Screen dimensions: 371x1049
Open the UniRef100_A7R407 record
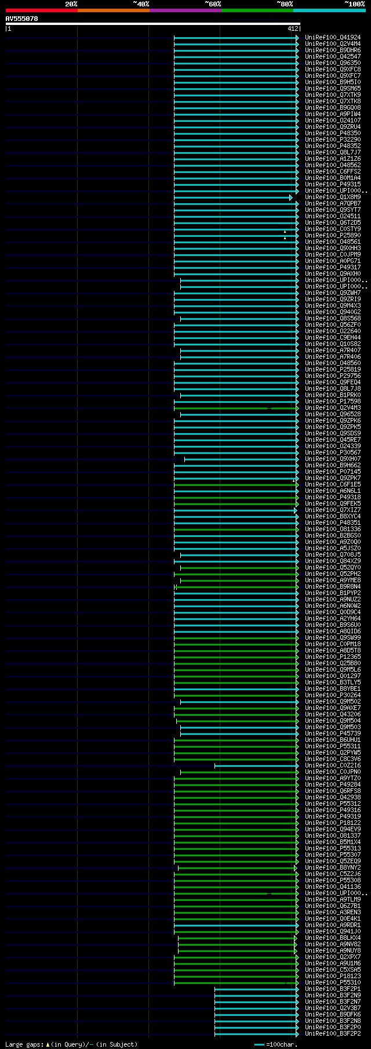333,351
